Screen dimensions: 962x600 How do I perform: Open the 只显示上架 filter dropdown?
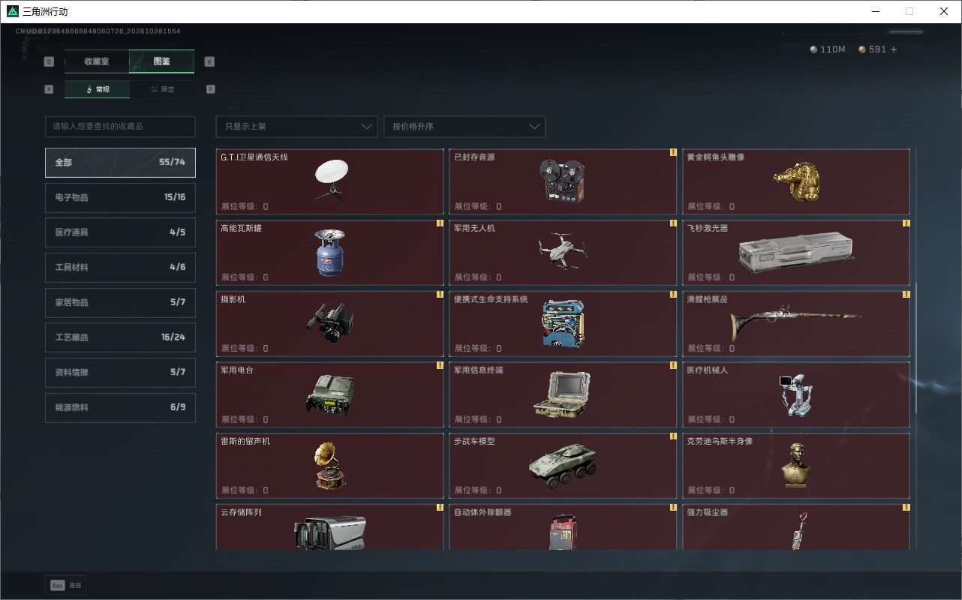[296, 127]
